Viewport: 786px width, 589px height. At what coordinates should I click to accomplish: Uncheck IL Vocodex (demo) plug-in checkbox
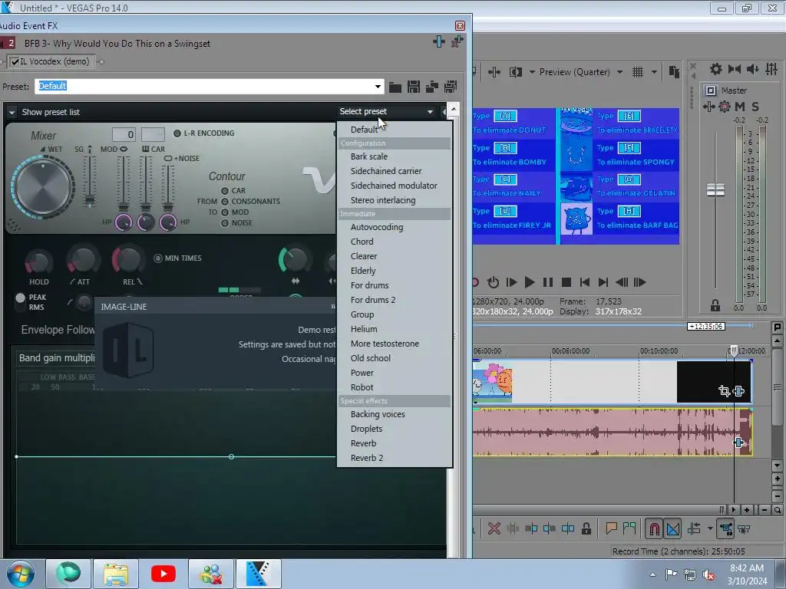click(x=15, y=61)
